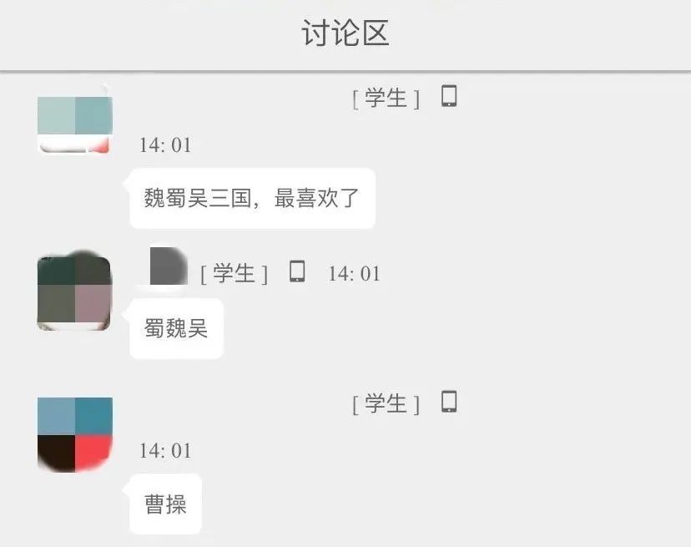Click the [学生] tag beside blurred name
The width and height of the screenshot is (691, 547).
click(x=234, y=273)
